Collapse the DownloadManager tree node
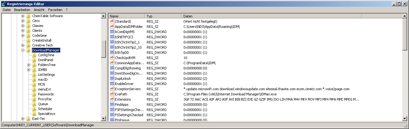 pyautogui.click(x=23, y=50)
